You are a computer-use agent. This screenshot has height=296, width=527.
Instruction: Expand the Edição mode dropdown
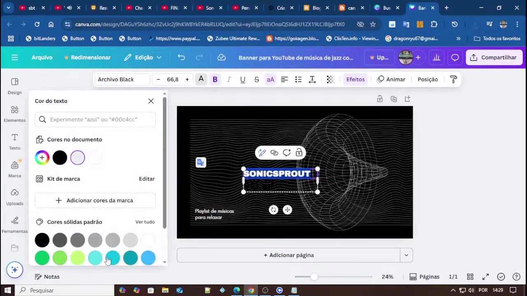pos(143,58)
